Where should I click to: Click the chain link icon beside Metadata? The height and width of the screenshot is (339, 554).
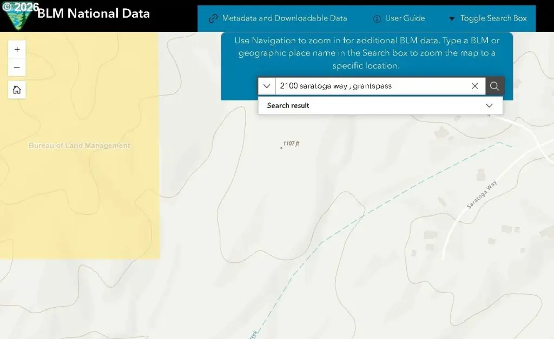pyautogui.click(x=213, y=18)
